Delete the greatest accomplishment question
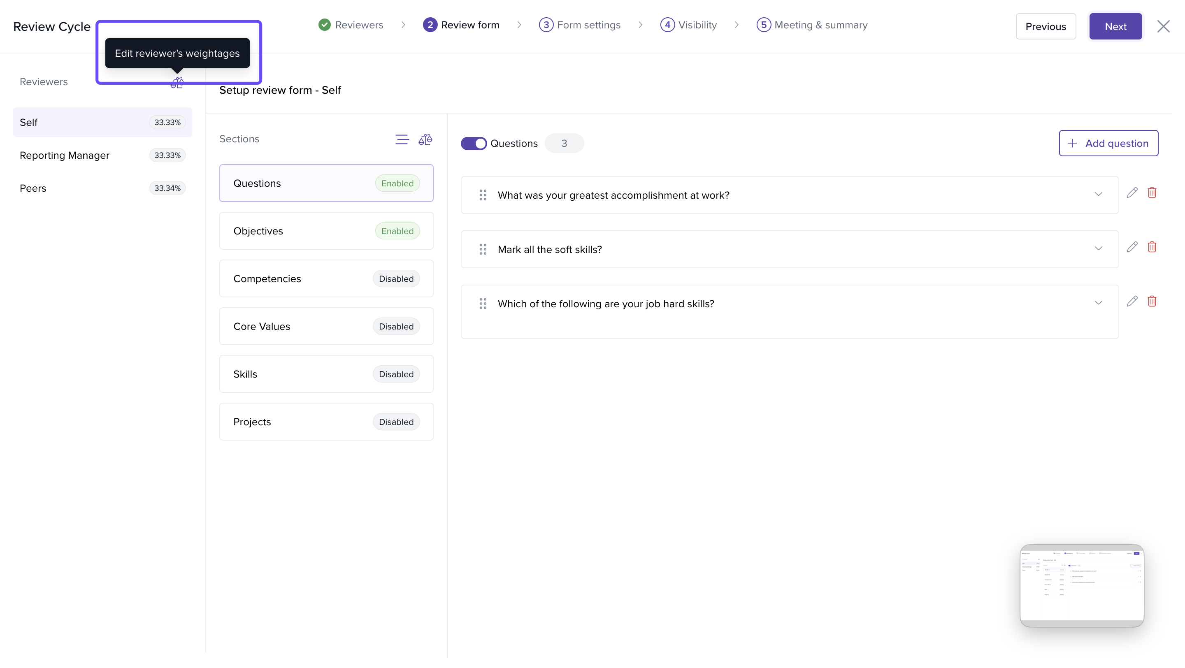The width and height of the screenshot is (1185, 668). (1152, 193)
